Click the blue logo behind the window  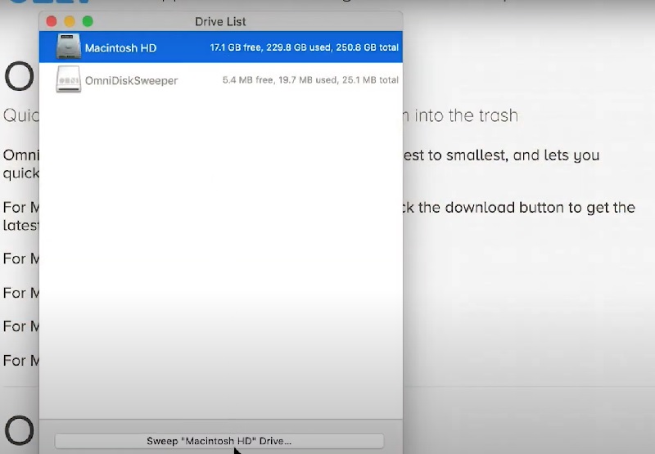18,4
